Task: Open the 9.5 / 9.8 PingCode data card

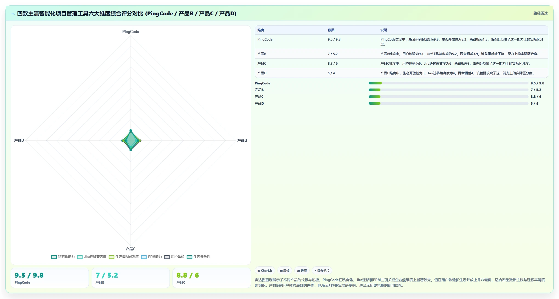Action: [50, 278]
